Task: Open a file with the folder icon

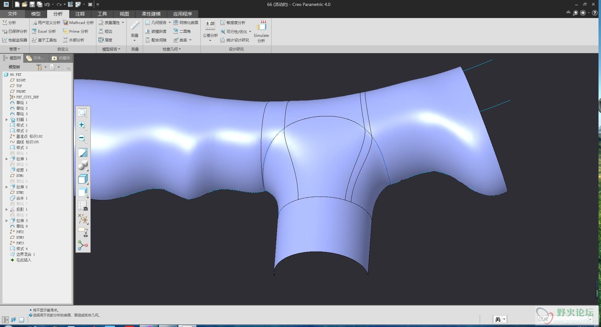Action: (25, 4)
